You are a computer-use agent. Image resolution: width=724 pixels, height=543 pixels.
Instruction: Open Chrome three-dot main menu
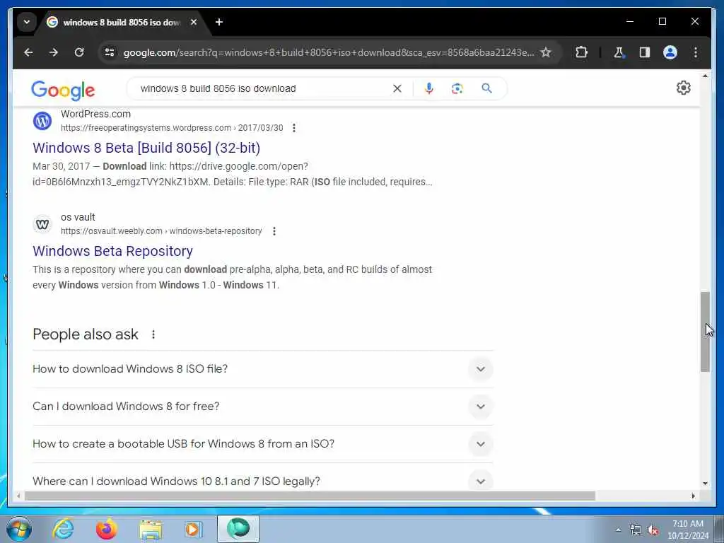pos(696,52)
